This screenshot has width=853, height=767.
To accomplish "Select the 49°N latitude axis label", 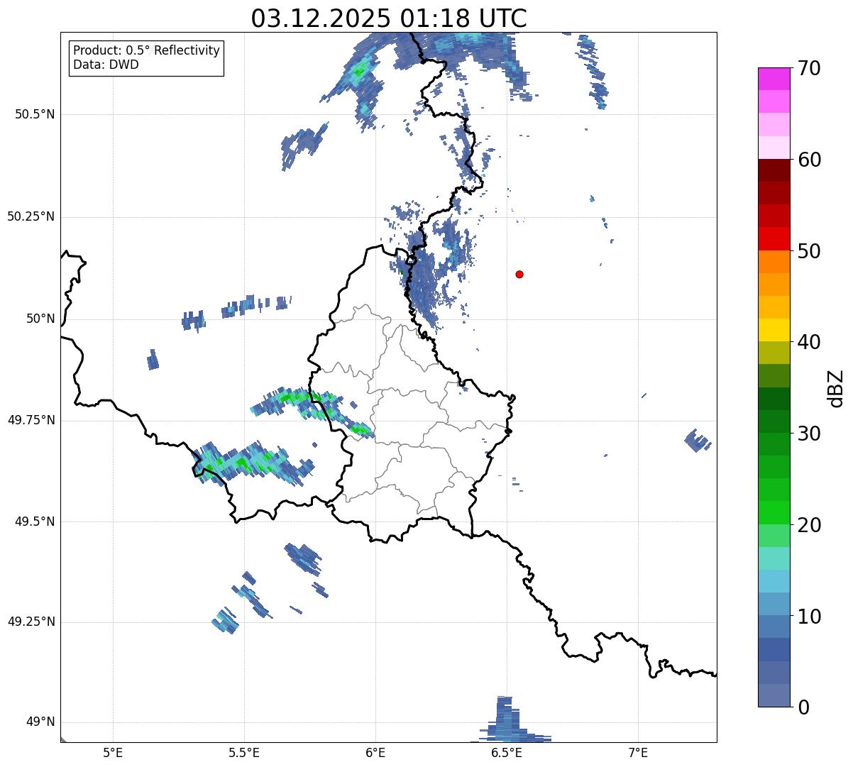I will point(40,722).
